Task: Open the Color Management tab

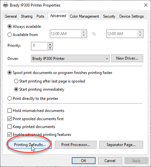Action: (x=84, y=16)
